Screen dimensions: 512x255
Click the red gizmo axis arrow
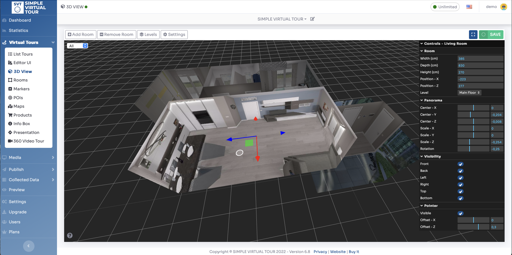tap(258, 158)
